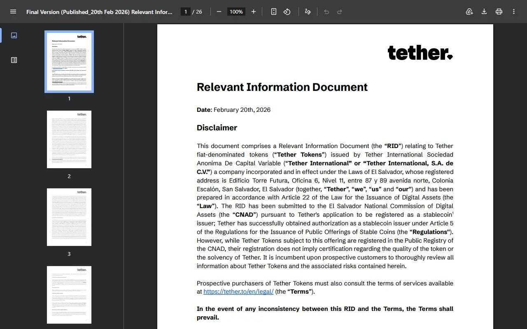The width and height of the screenshot is (527, 329).
Task: Open the More actions three-dot menu
Action: [x=514, y=12]
